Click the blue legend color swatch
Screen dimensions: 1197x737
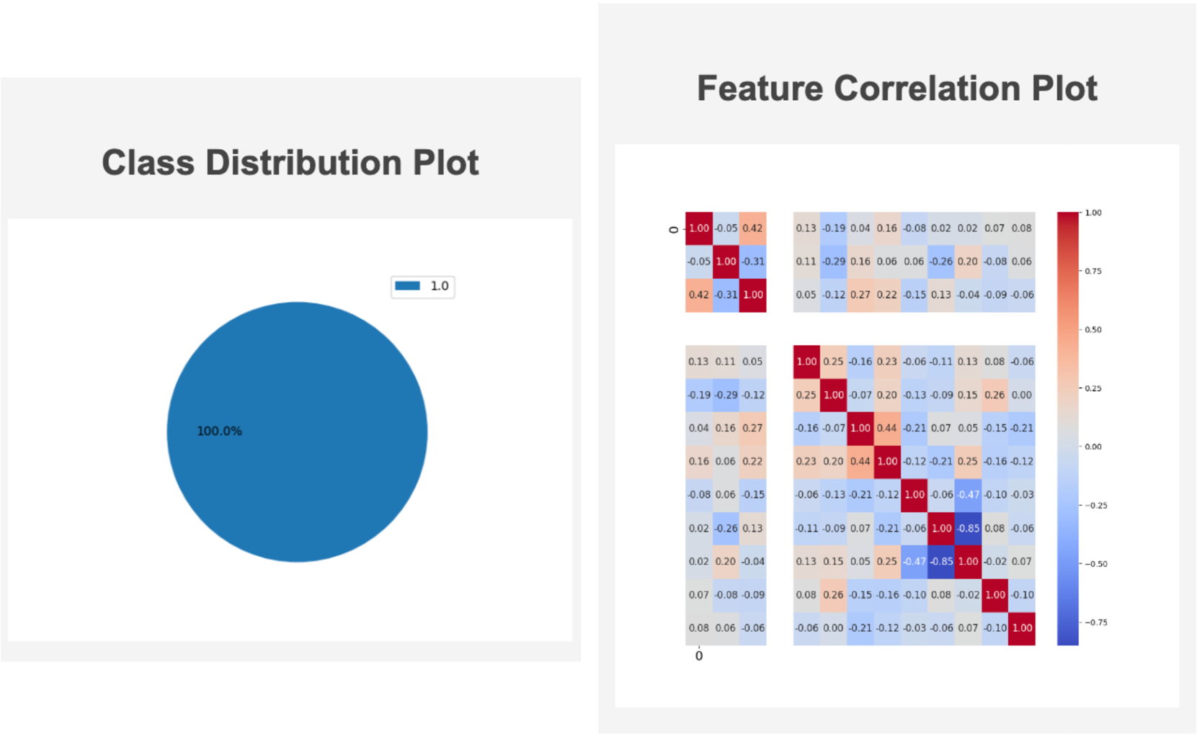[x=408, y=286]
